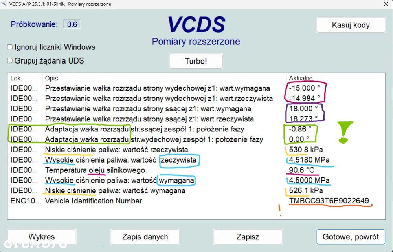Click the Próbkowanie 0.6 value field
Screen dimensions: 393x252
click(72, 24)
